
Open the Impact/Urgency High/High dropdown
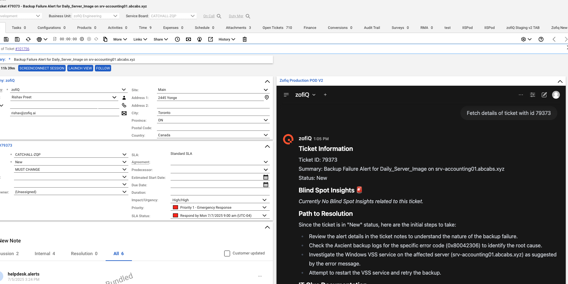(265, 200)
